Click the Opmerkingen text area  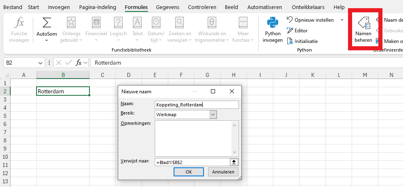pos(197,138)
